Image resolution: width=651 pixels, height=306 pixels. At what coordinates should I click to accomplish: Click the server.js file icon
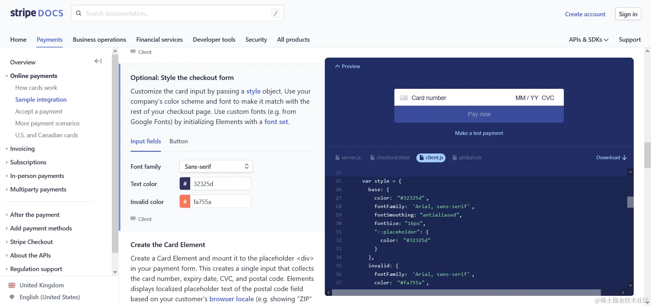coord(337,158)
